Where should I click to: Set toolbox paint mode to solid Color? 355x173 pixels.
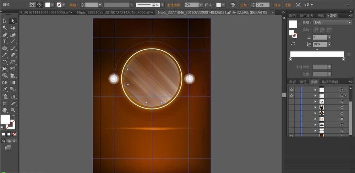click(4, 134)
